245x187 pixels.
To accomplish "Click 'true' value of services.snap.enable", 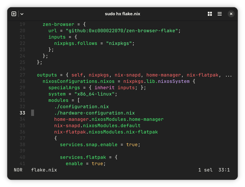I will 132,144.
